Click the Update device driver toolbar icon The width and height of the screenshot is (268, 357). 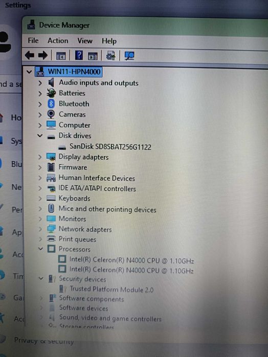point(110,56)
